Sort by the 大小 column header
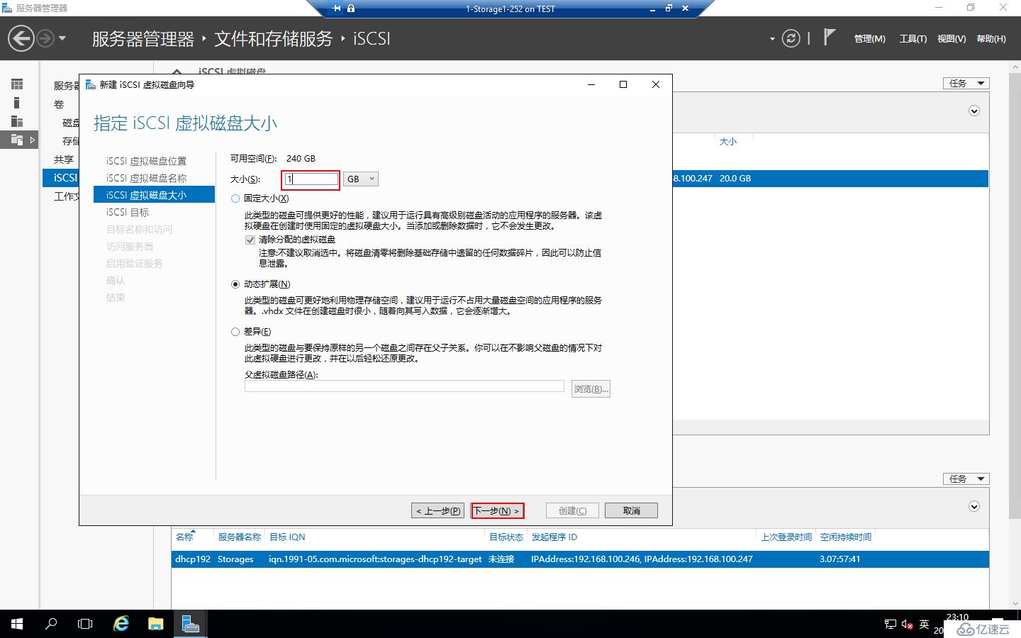 [x=728, y=142]
